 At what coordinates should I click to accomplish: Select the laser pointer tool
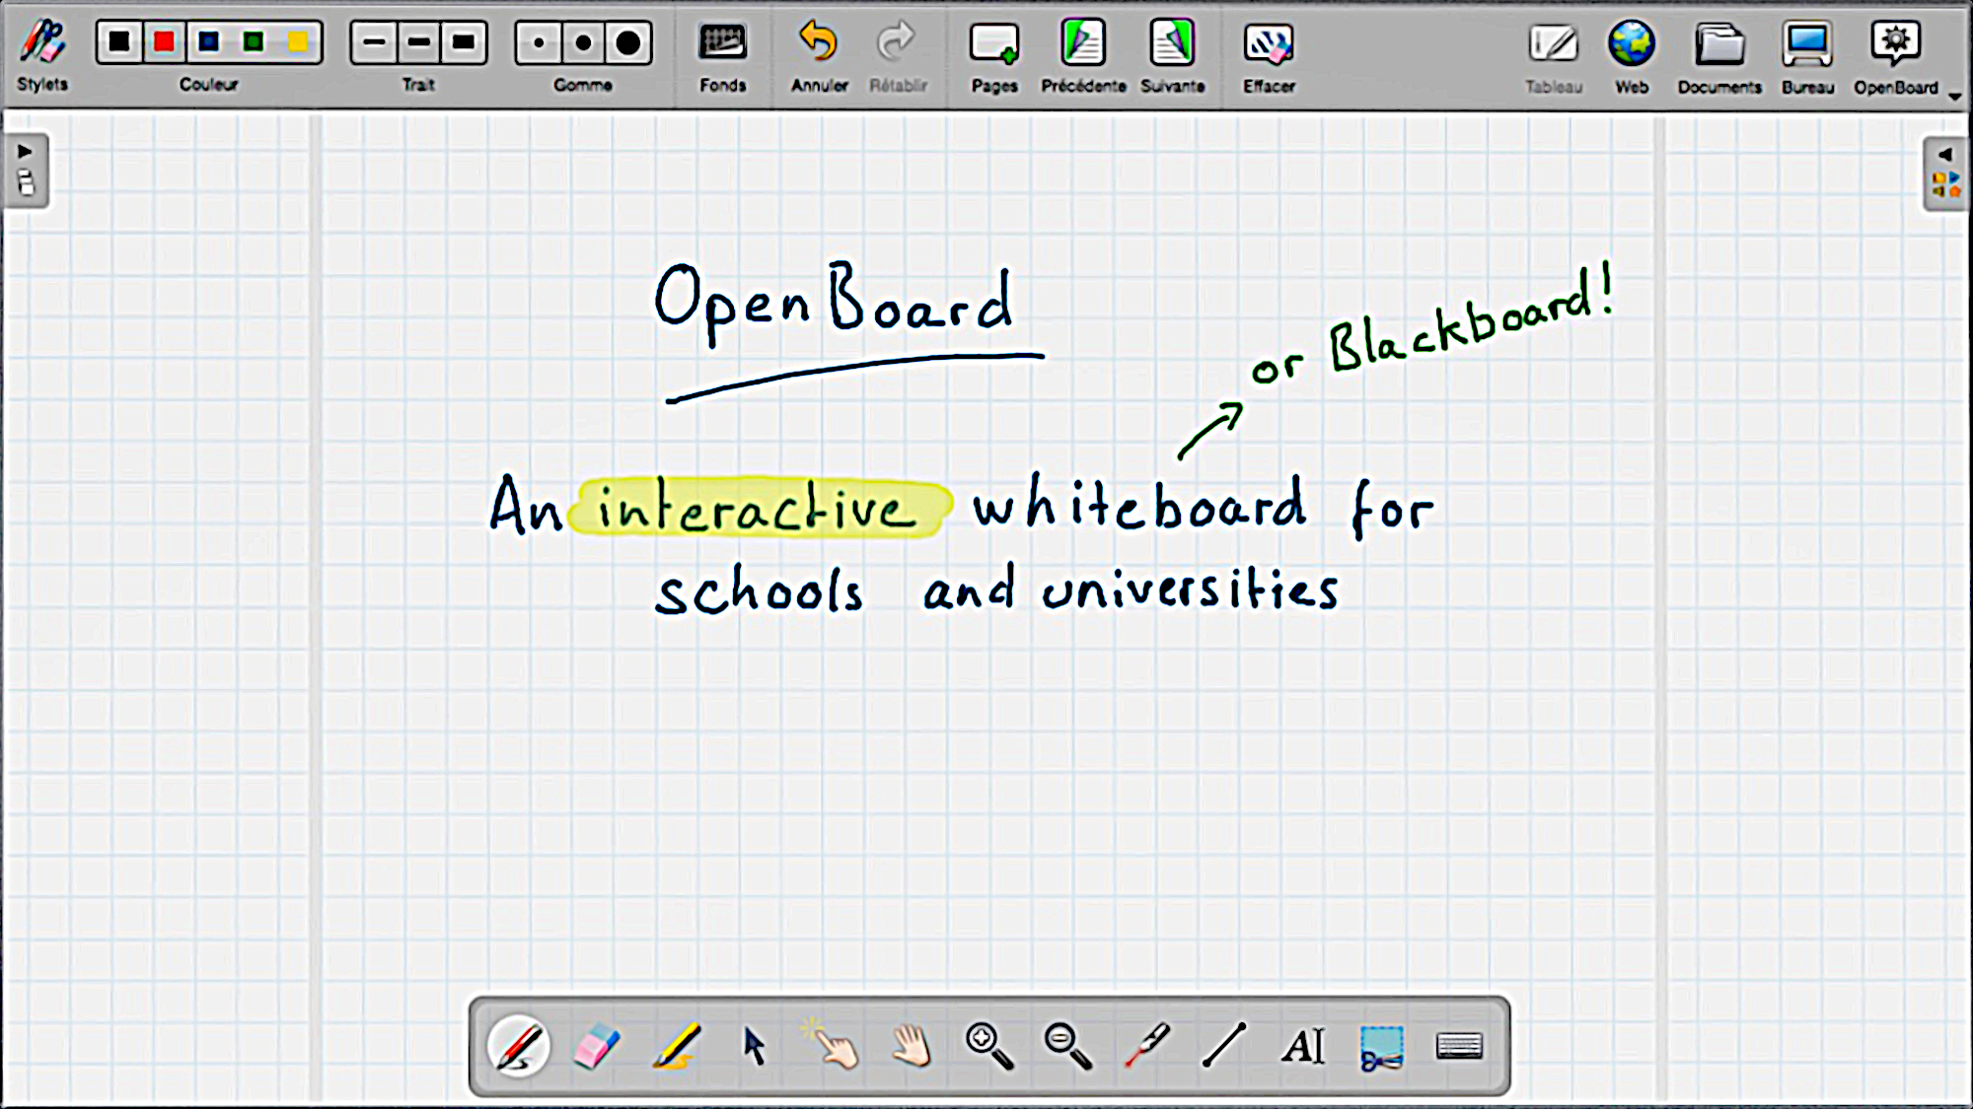click(x=1147, y=1046)
